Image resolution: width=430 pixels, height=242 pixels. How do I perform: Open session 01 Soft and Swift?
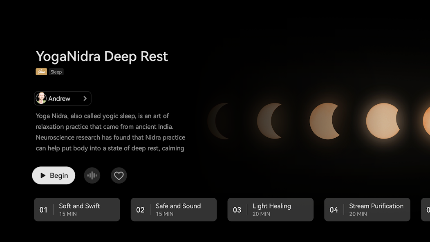(x=77, y=210)
